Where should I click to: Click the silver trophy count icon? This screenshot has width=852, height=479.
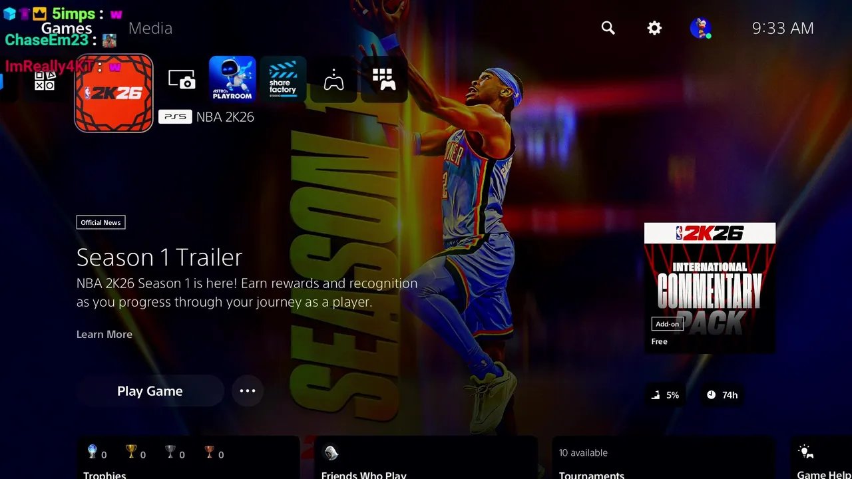(x=170, y=452)
